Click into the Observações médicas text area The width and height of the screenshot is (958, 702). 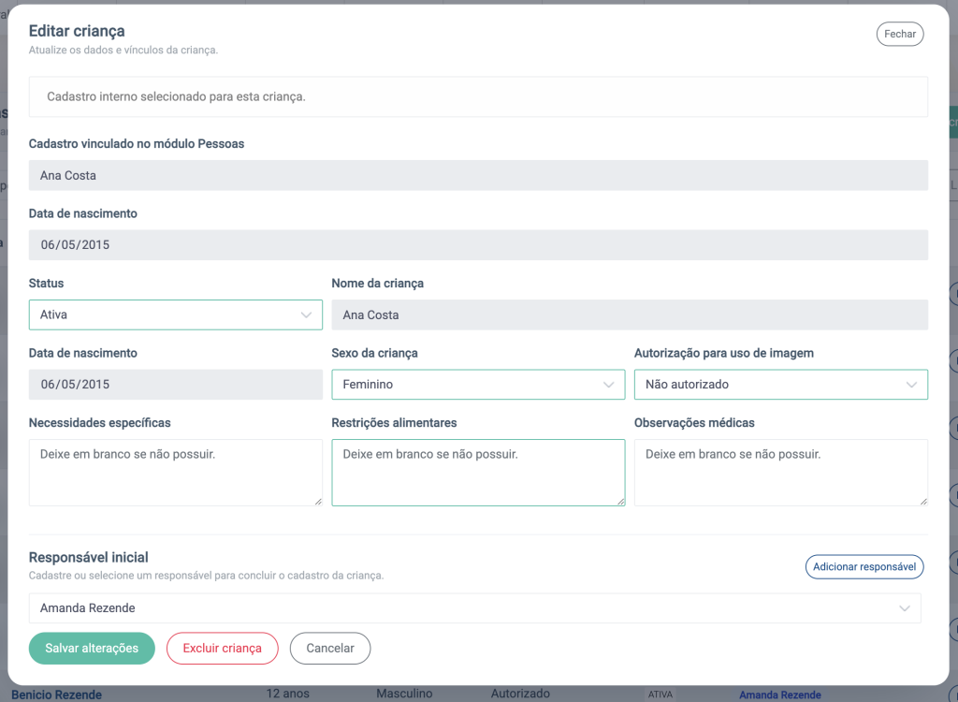pyautogui.click(x=780, y=473)
